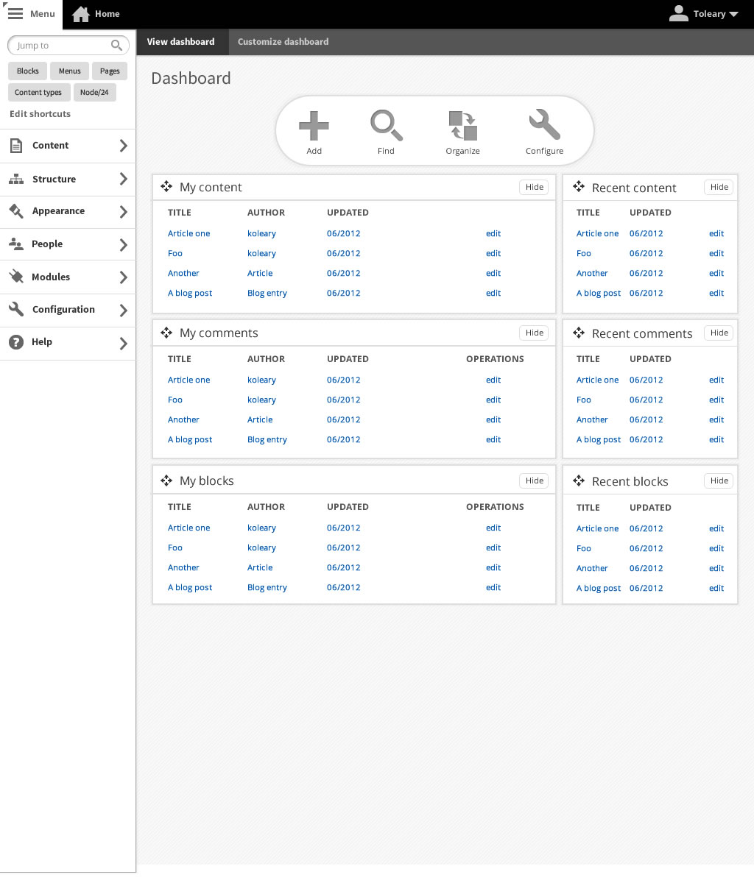Image resolution: width=754 pixels, height=883 pixels.
Task: Click the move handle on Recent blocks
Action: click(579, 480)
